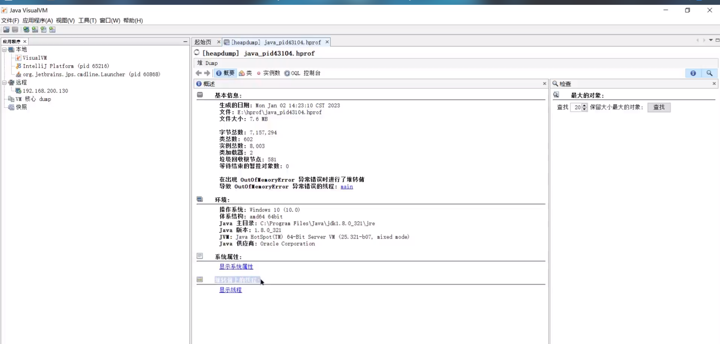Open the 帮助(H) menu
Image resolution: width=720 pixels, height=344 pixels.
click(133, 21)
